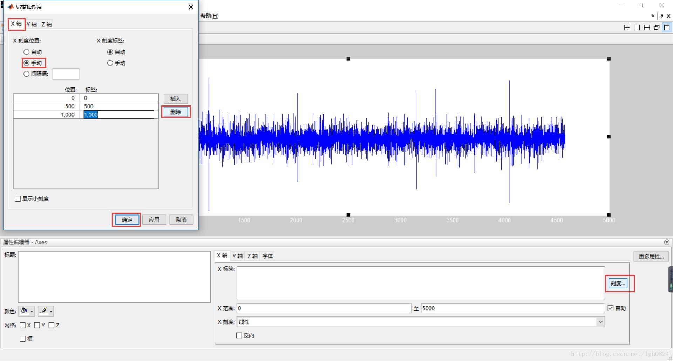Select 自动 for X 刻度标签
Viewport: 673px width, 361px height.
coord(116,52)
